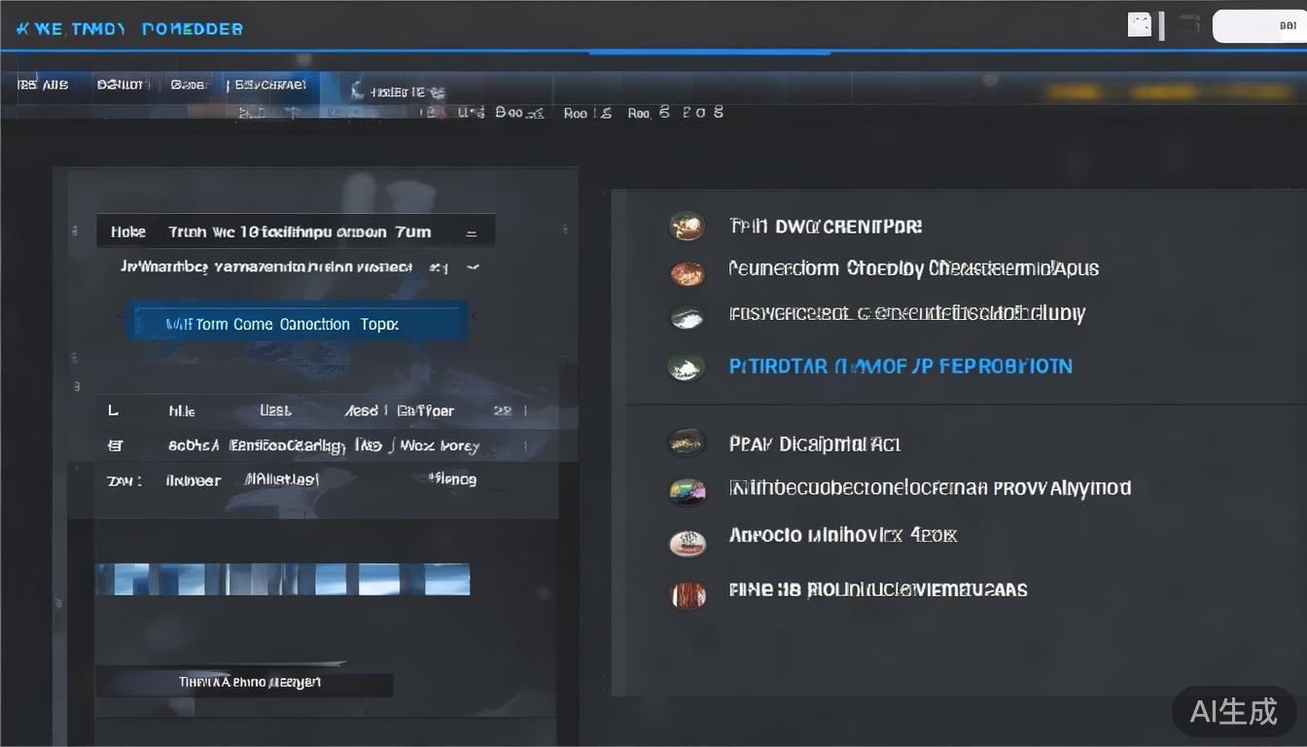Click the round icon next to 'PPAV Dicaipmial'
The image size is (1307, 747).
tap(686, 444)
